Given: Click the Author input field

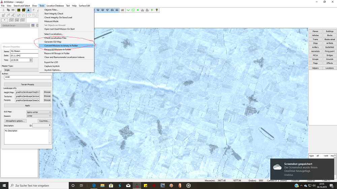Looking at the screenshot, I should pyautogui.click(x=28, y=77).
